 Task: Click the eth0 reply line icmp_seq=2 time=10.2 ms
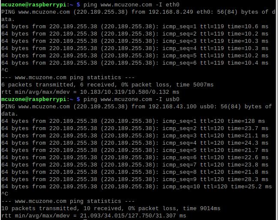[135, 34]
